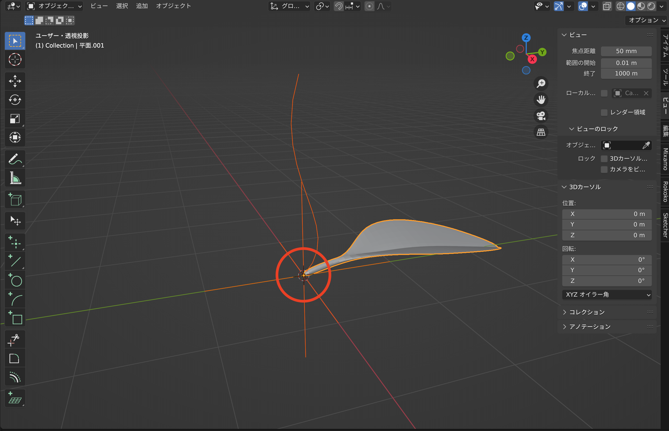The width and height of the screenshot is (669, 431).
Task: Select the add grid tool at bottom
Action: point(15,398)
